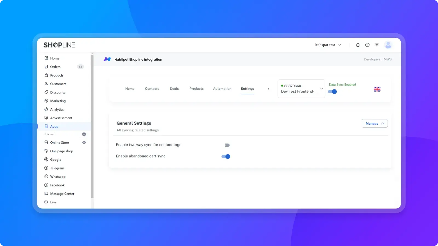Open the hubspot test store dropdown

point(328,45)
